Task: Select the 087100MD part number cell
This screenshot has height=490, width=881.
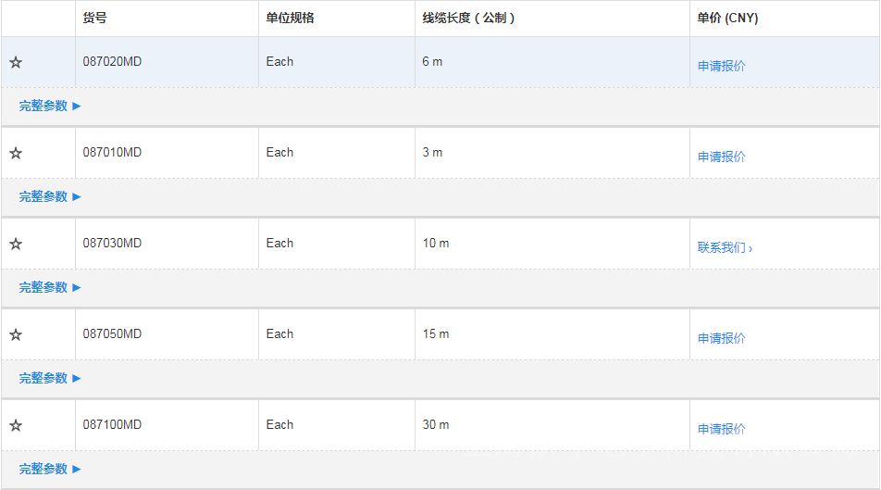Action: pos(112,425)
